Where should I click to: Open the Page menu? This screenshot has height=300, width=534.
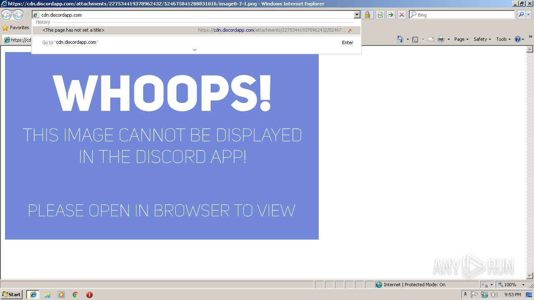click(461, 39)
